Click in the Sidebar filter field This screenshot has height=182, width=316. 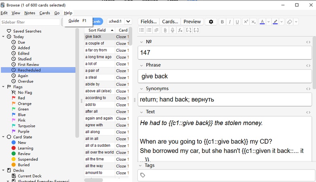(30, 22)
